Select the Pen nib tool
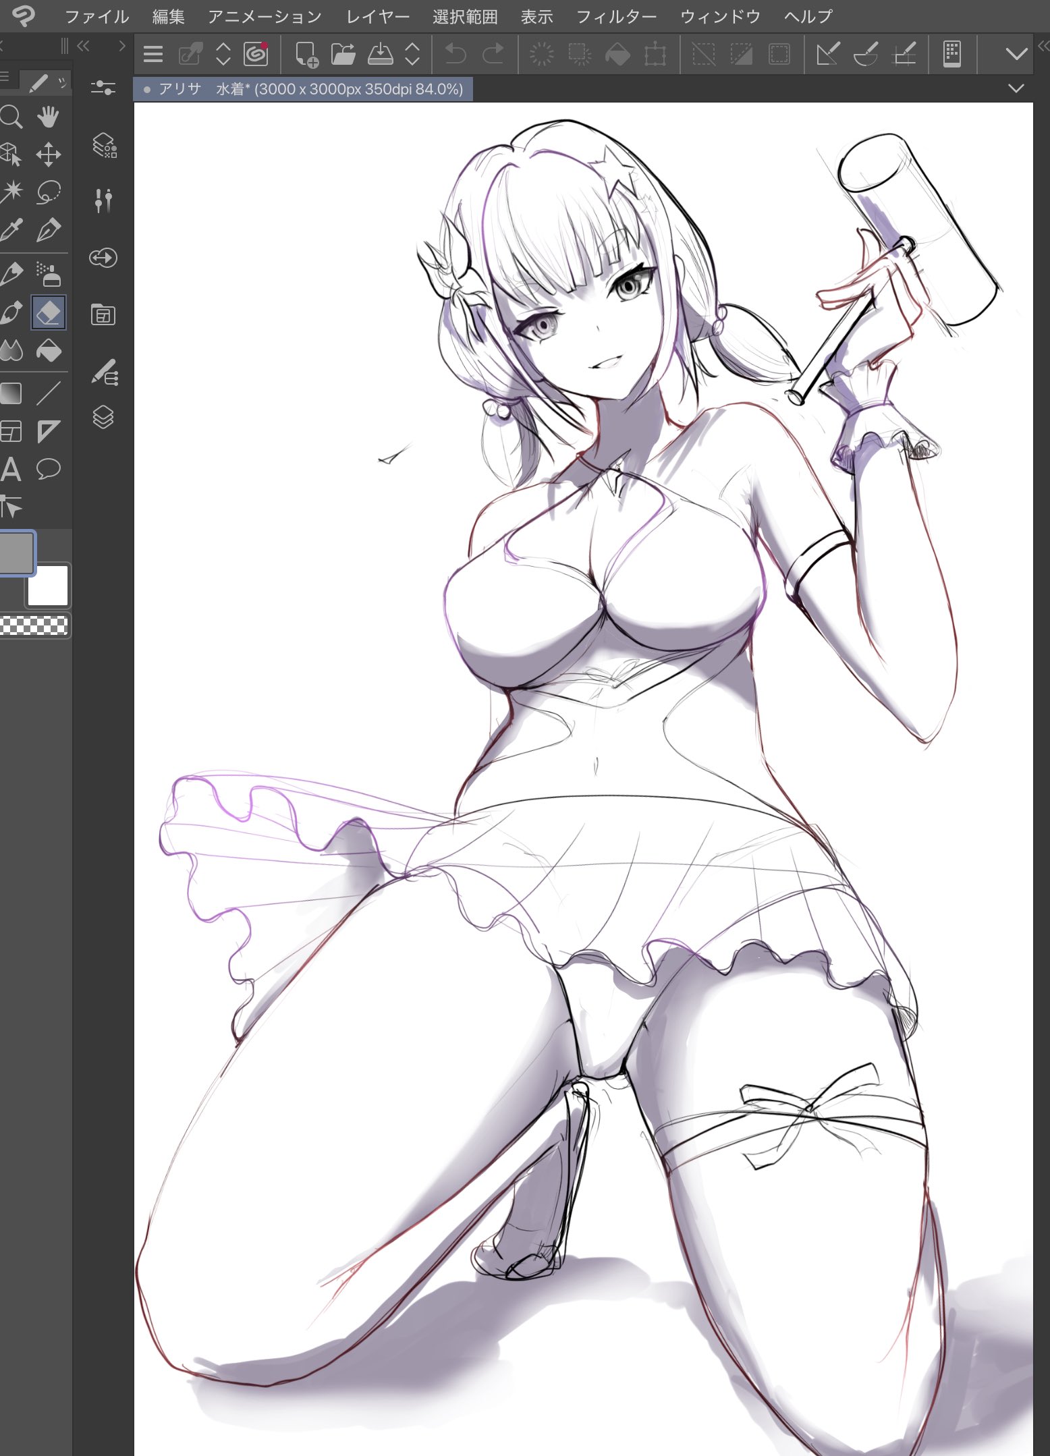Image resolution: width=1050 pixels, height=1456 pixels. tap(49, 230)
